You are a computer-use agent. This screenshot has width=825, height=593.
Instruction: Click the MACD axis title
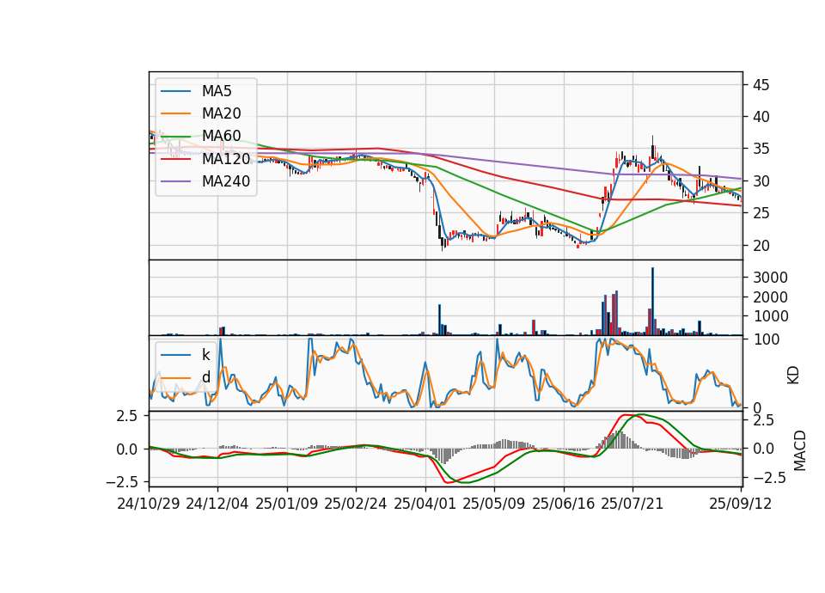pyautogui.click(x=800, y=450)
